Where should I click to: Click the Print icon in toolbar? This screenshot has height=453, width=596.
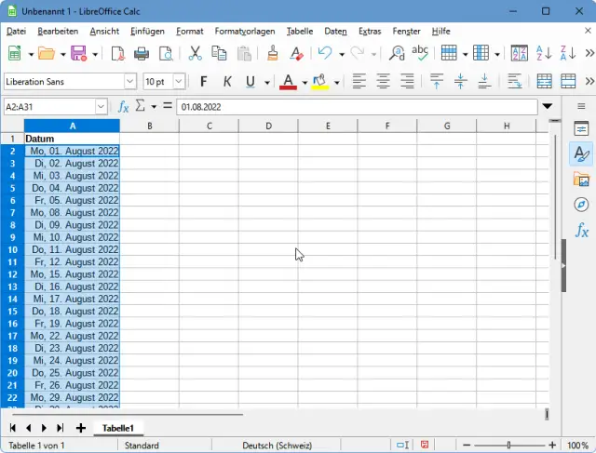(142, 54)
